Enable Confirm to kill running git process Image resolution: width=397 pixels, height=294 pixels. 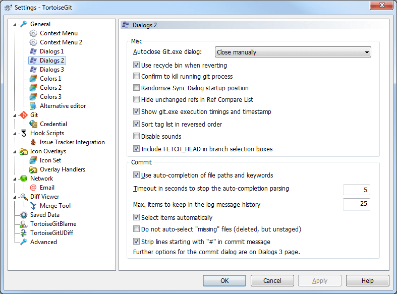pyautogui.click(x=137, y=76)
